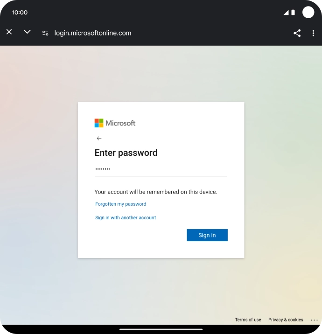Close the custom browser tab
The image size is (322, 334).
point(9,32)
